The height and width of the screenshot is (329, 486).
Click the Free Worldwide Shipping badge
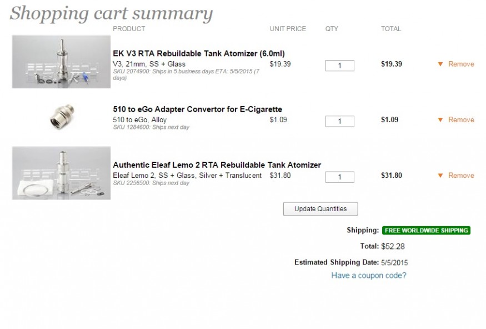click(x=426, y=231)
